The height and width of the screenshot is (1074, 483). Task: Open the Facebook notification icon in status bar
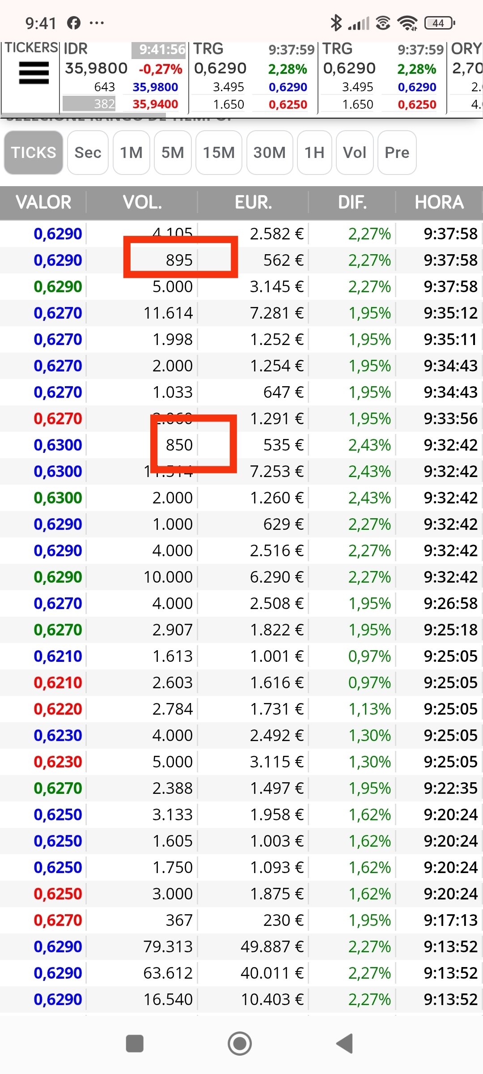pyautogui.click(x=74, y=23)
